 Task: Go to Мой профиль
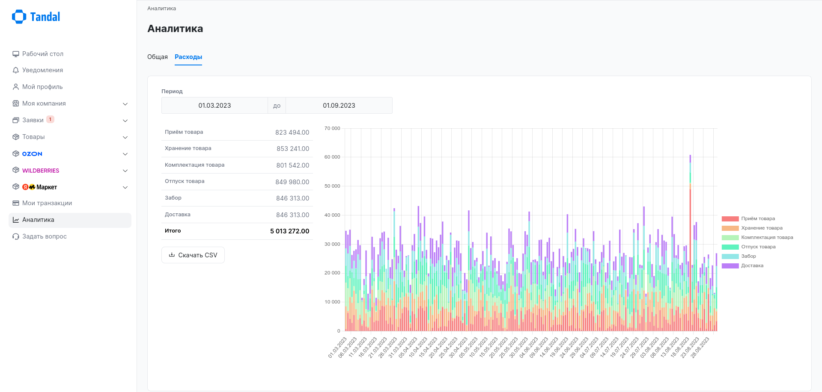(70, 87)
